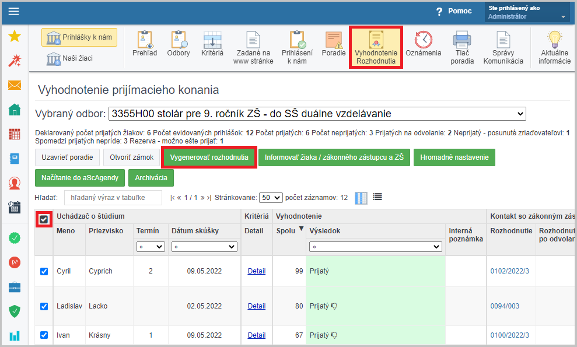The height and width of the screenshot is (347, 577).
Task: Click the blue bar chart sidebar icon
Action: point(15,335)
